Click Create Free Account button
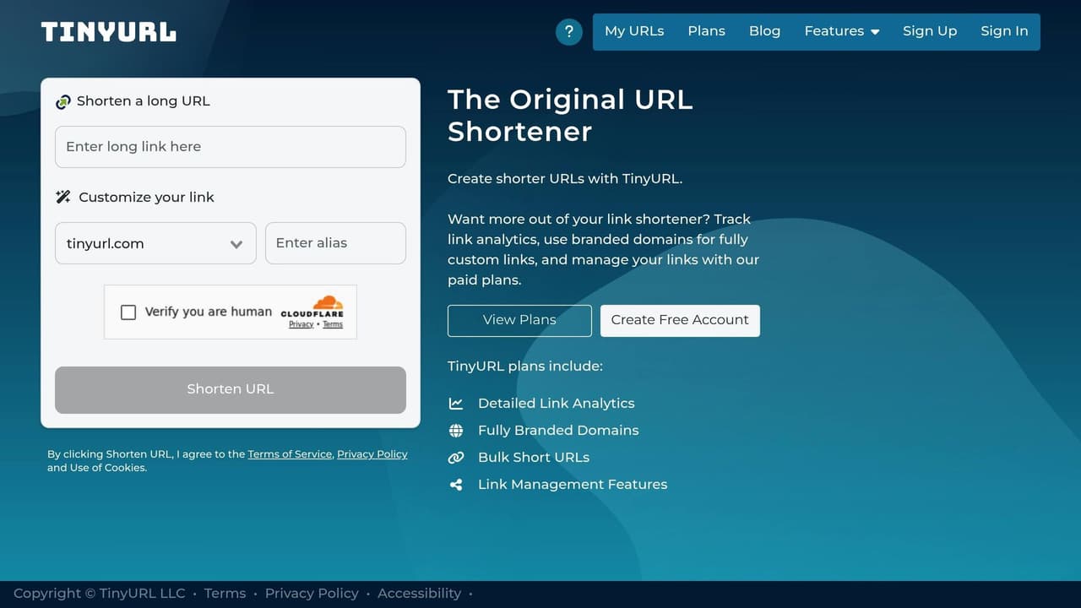The height and width of the screenshot is (608, 1081). (x=680, y=320)
